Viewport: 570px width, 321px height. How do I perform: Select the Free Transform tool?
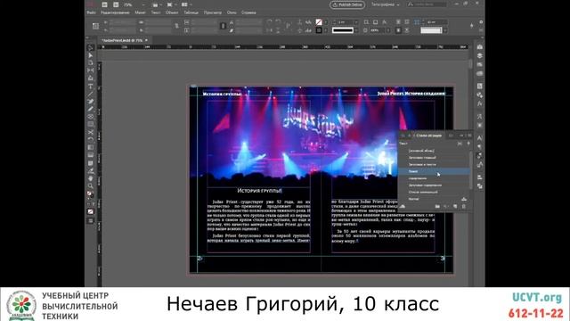point(91,140)
